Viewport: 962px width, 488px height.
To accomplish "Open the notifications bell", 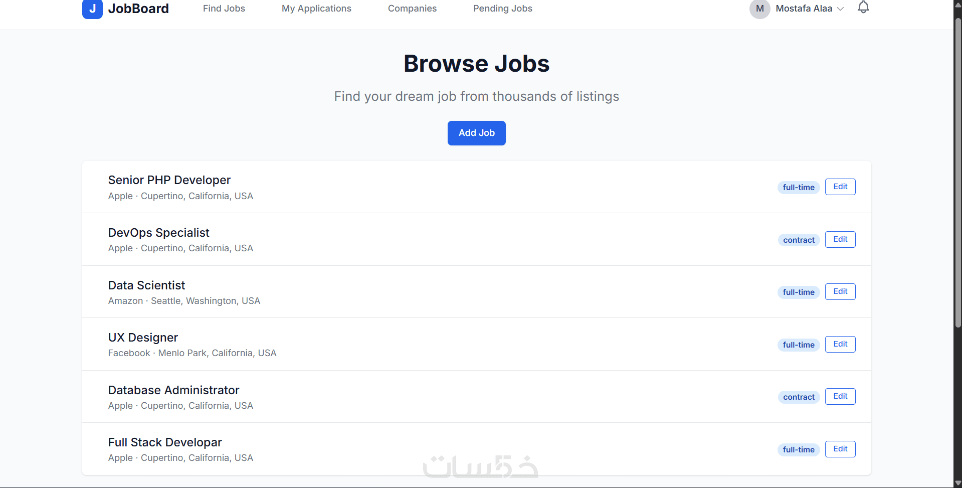I will (863, 8).
